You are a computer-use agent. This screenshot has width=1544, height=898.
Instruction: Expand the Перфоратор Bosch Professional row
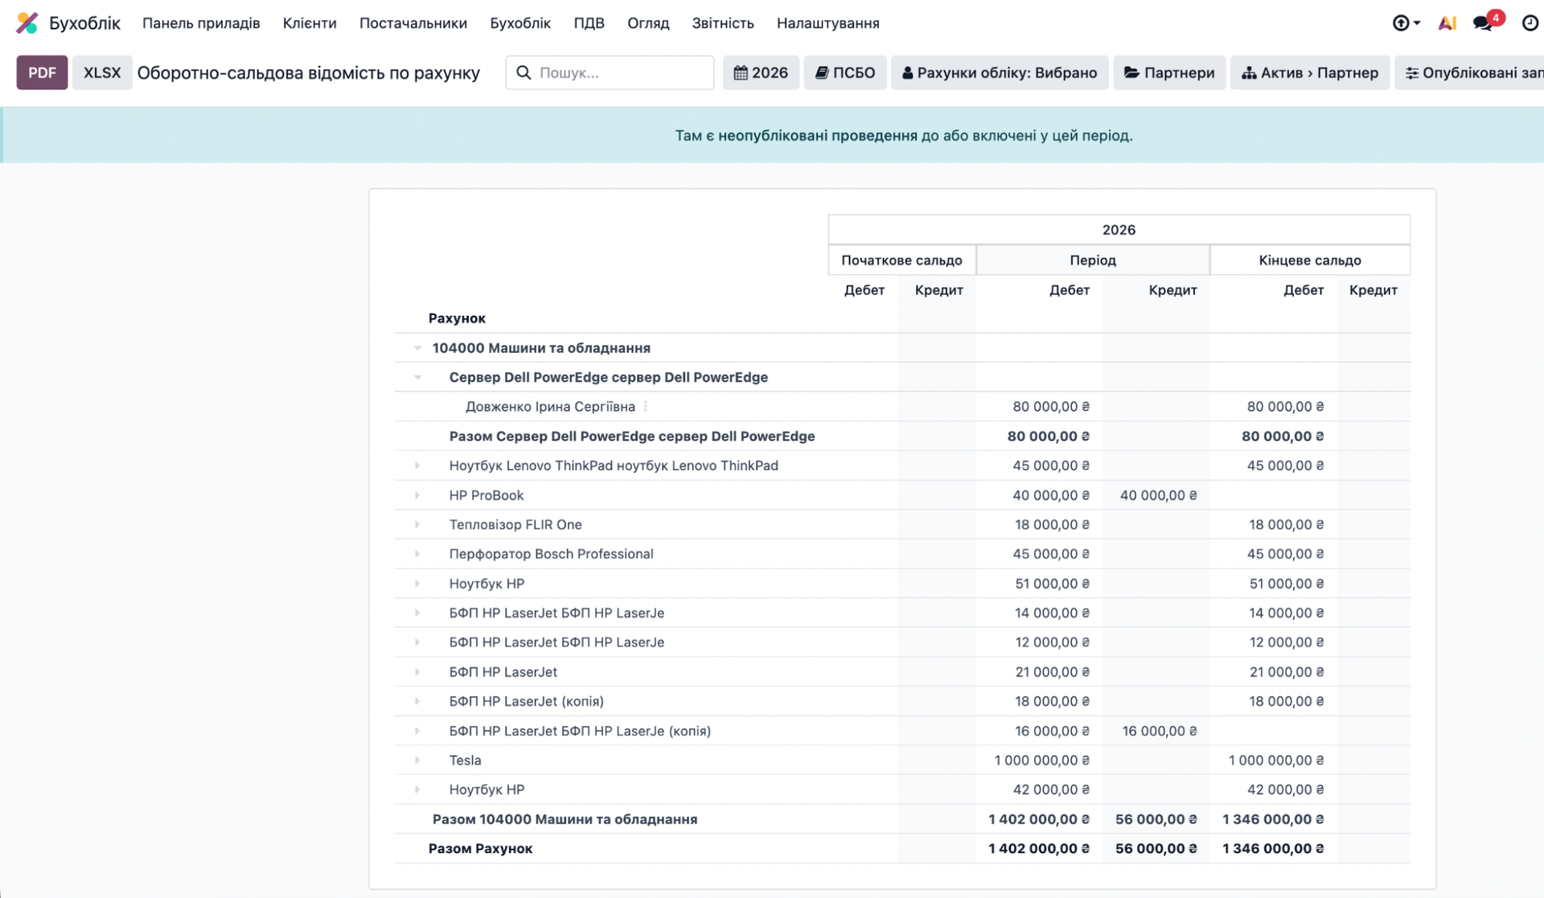point(417,554)
